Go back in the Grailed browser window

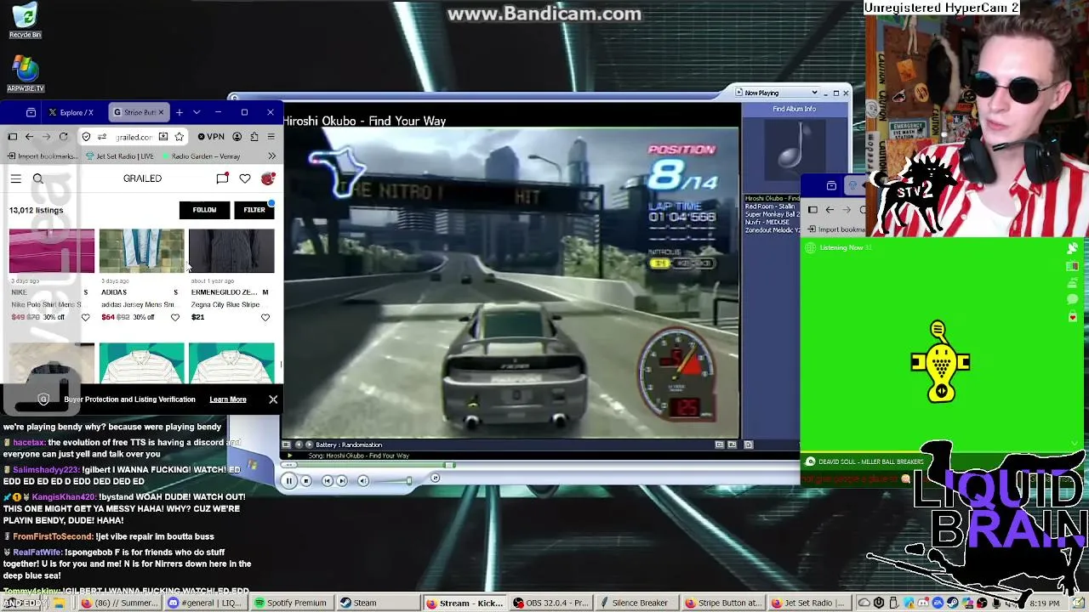click(x=29, y=137)
